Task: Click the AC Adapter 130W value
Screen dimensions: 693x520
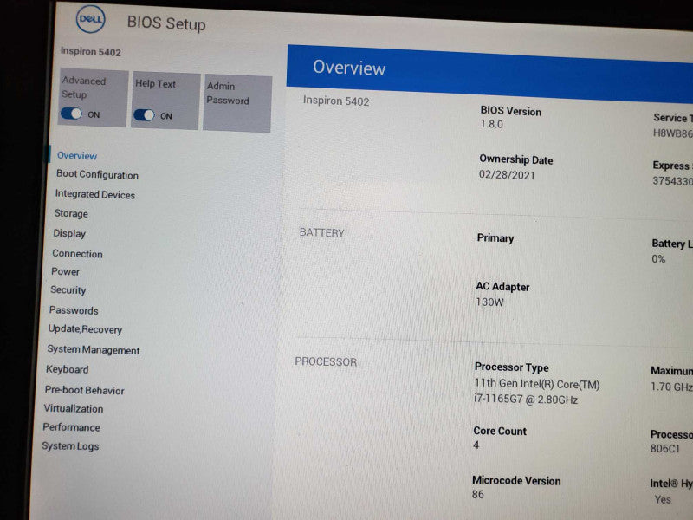Action: point(489,302)
